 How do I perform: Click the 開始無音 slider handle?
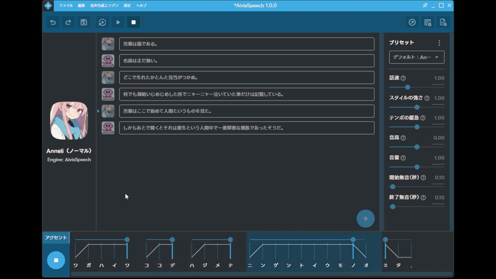pyautogui.click(x=393, y=187)
